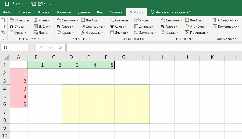Open Слова dropdown in ИЗВЛЕЧЬ group
The image size is (242, 139).
(x=169, y=27)
